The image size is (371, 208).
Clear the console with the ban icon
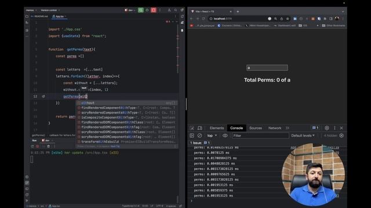[199, 136]
